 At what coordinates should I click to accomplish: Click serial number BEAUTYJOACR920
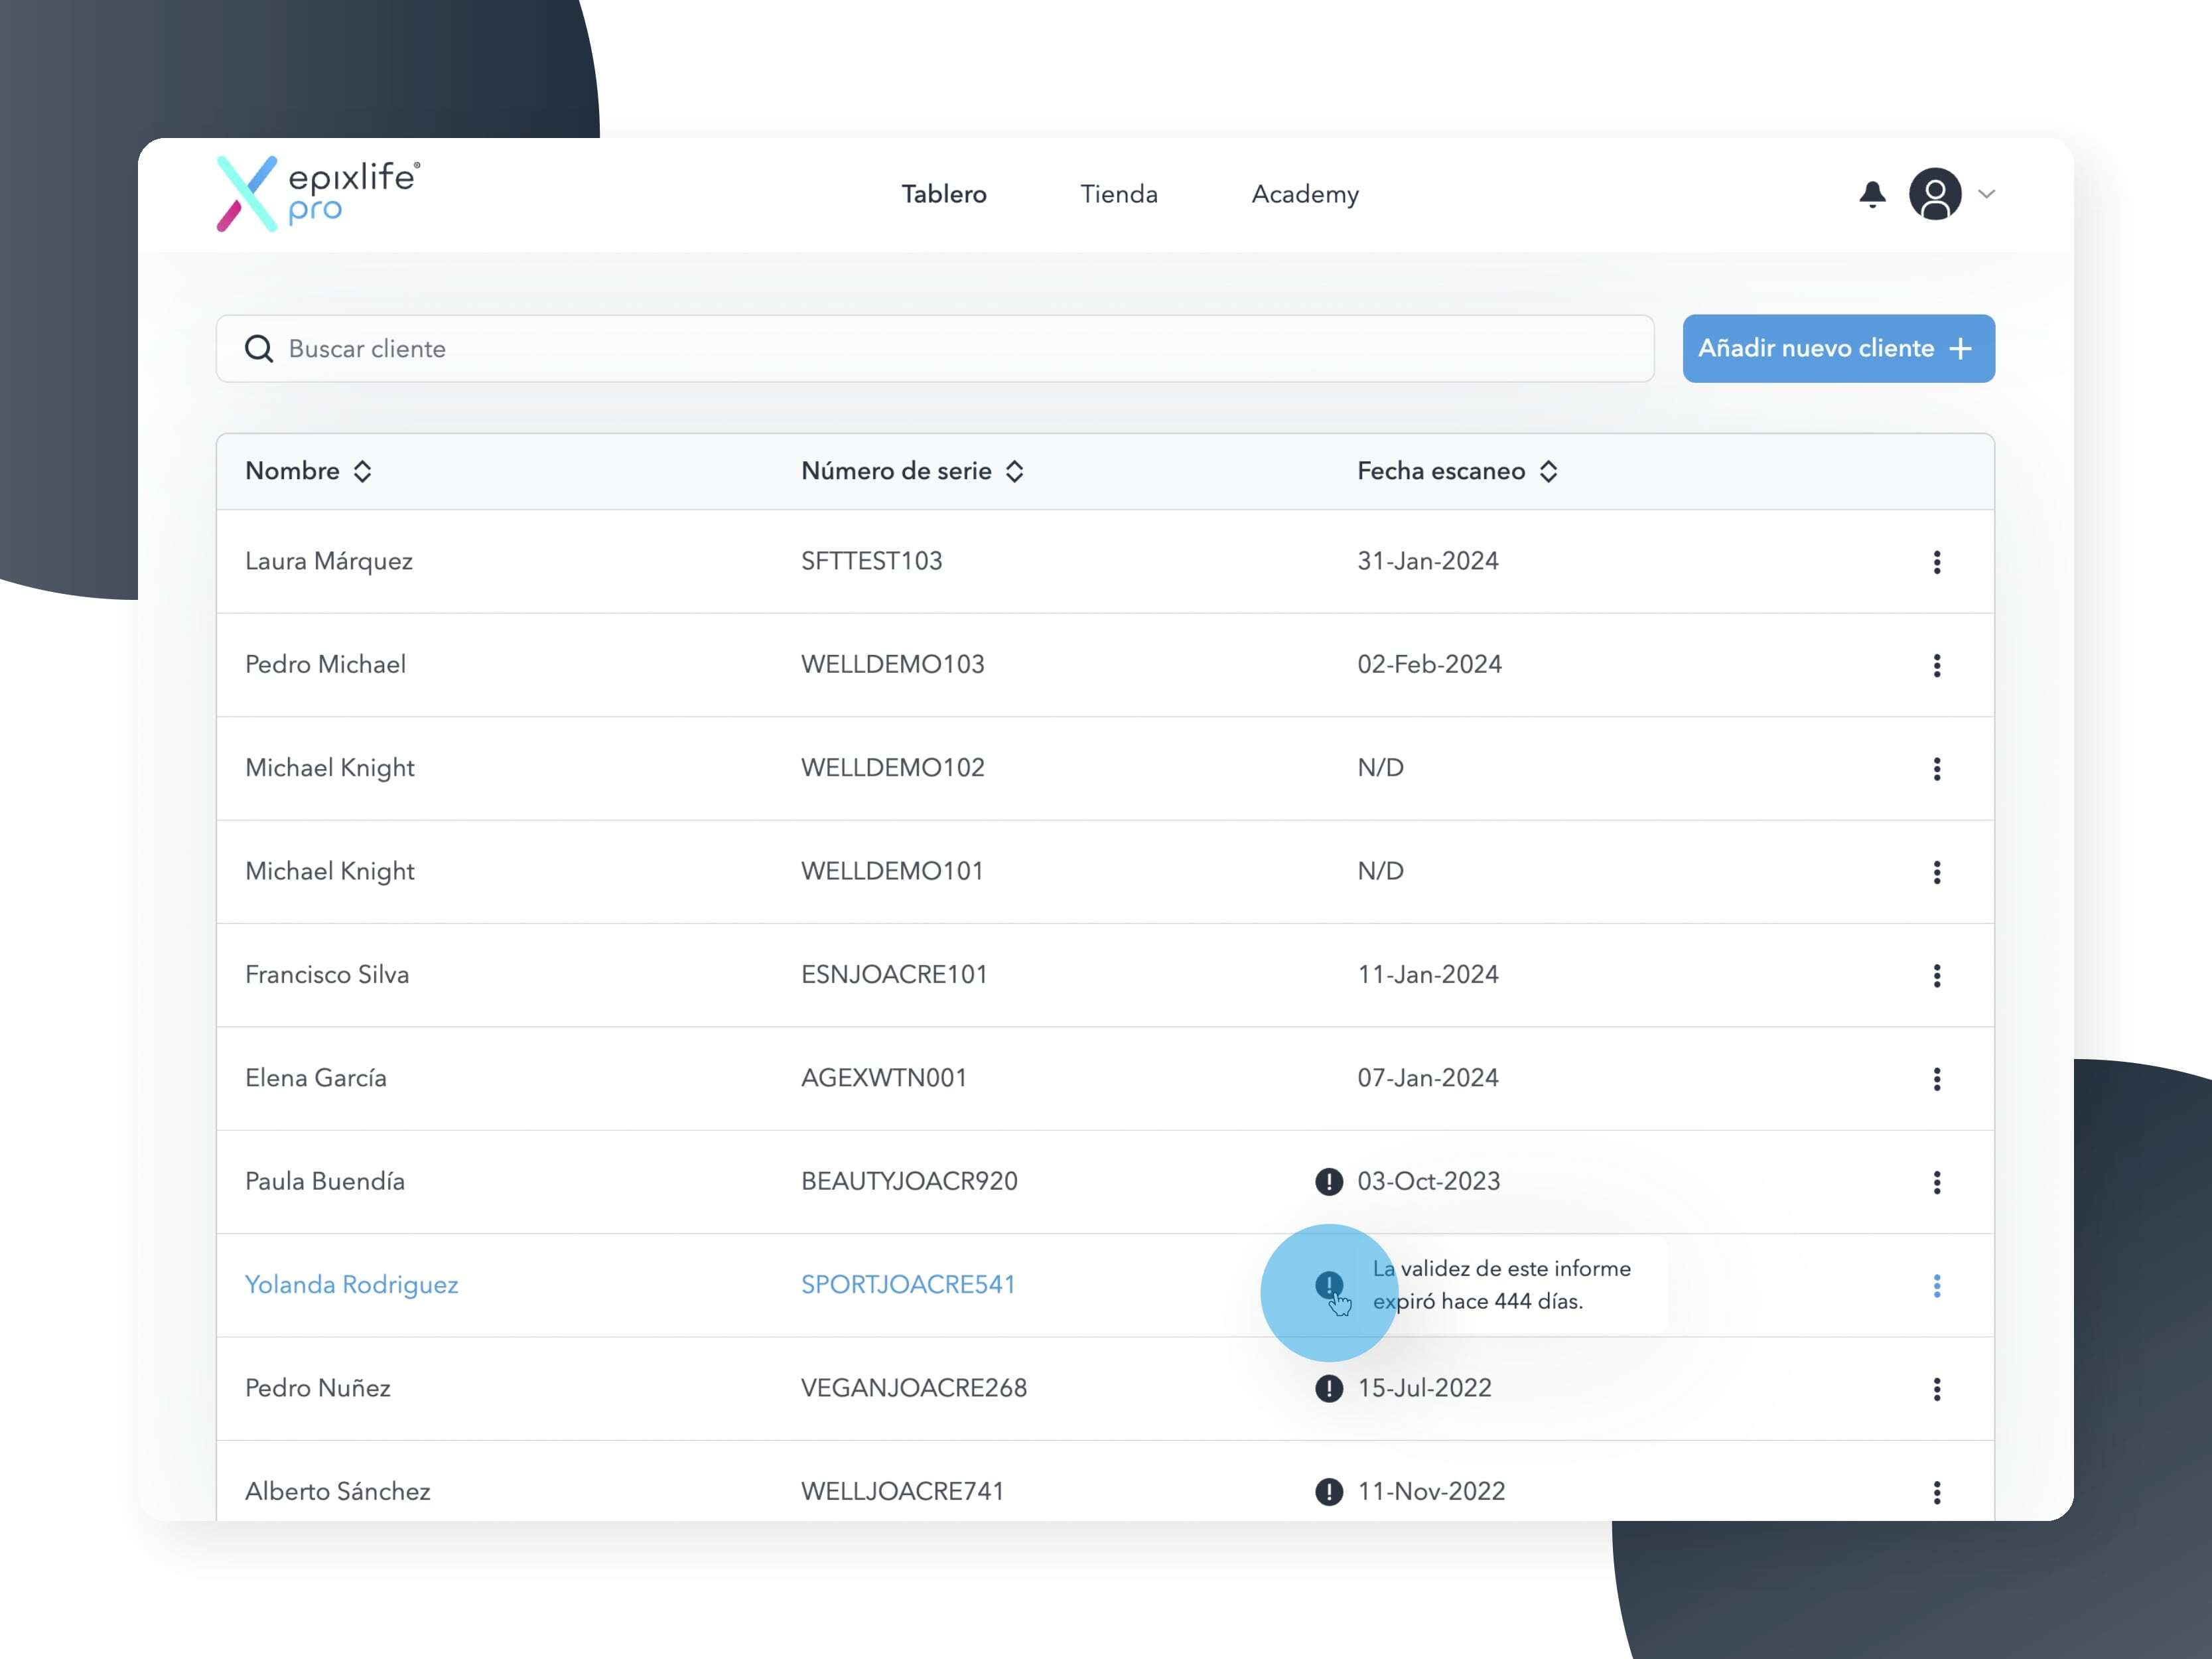(x=910, y=1181)
